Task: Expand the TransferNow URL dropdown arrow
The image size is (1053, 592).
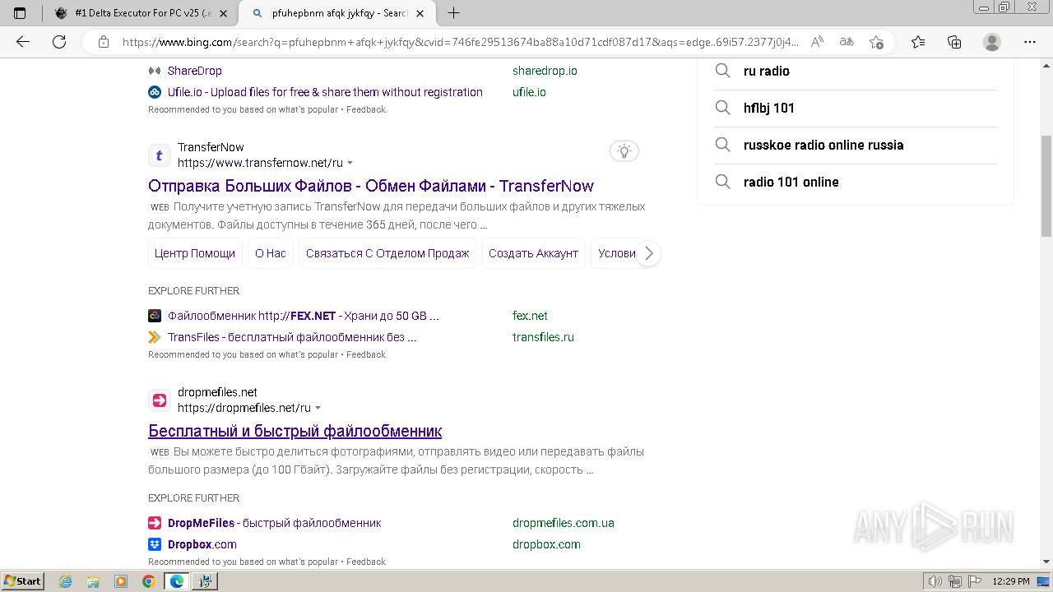Action: click(350, 163)
